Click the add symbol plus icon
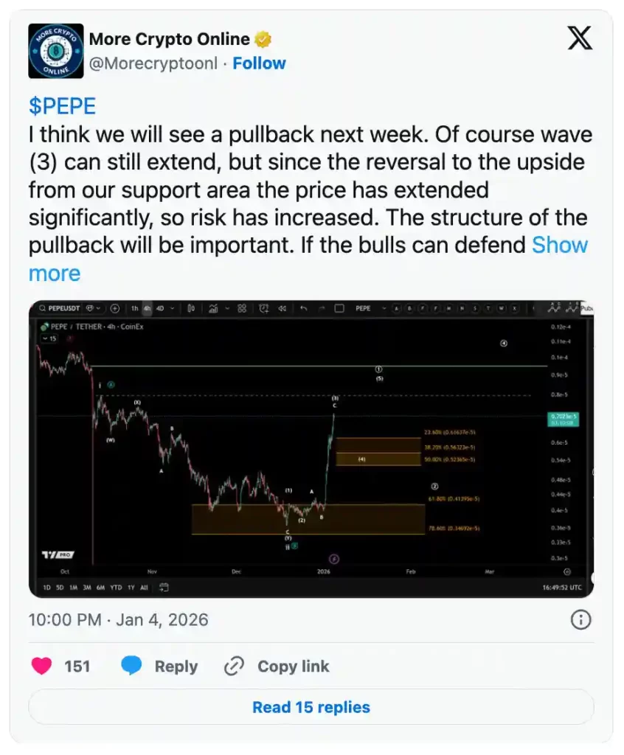The width and height of the screenshot is (624, 755). click(x=115, y=308)
